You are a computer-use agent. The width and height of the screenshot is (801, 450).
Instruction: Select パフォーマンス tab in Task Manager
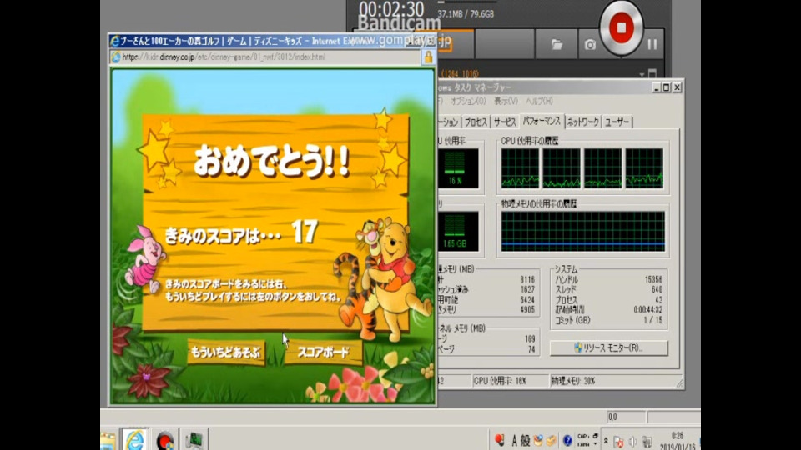click(x=542, y=121)
